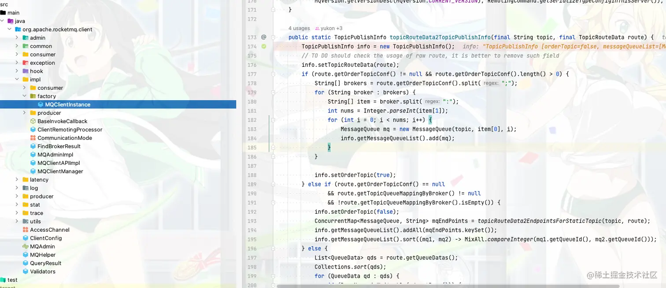Click the AccessChannel enum icon

click(26, 230)
